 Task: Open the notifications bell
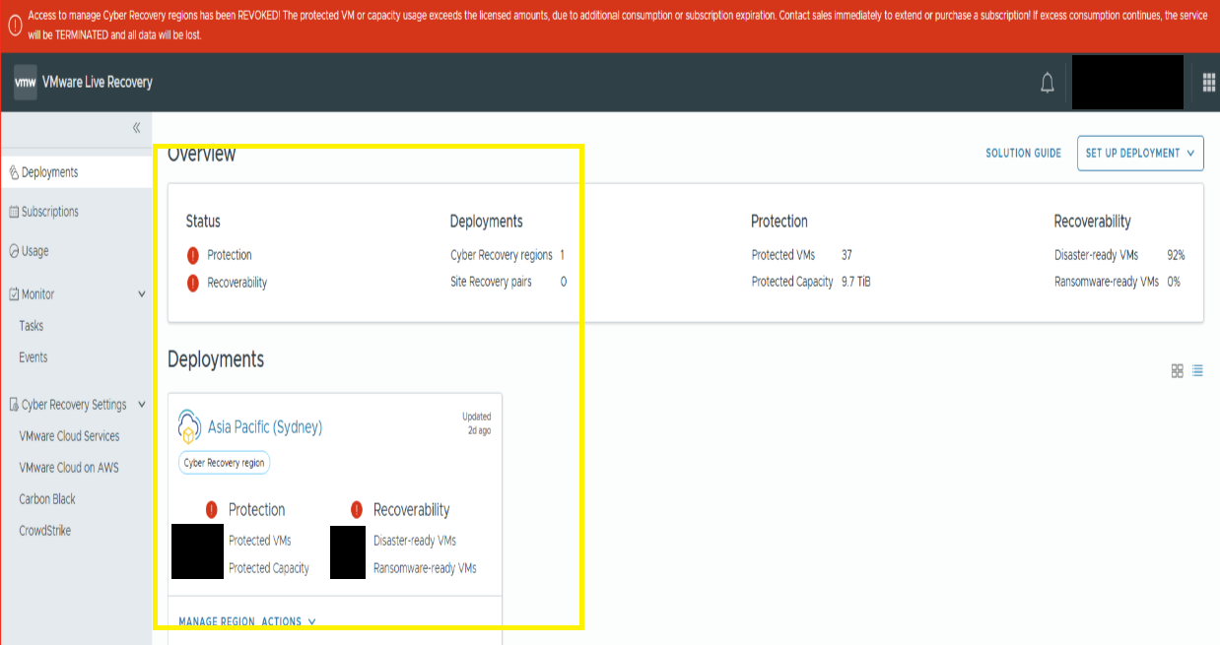click(x=1048, y=84)
